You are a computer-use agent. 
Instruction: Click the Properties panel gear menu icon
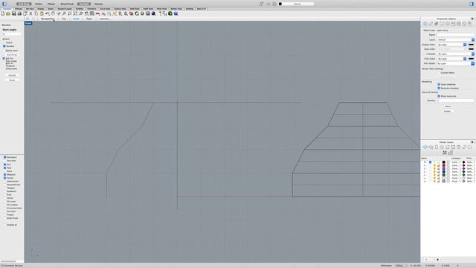[472, 19]
